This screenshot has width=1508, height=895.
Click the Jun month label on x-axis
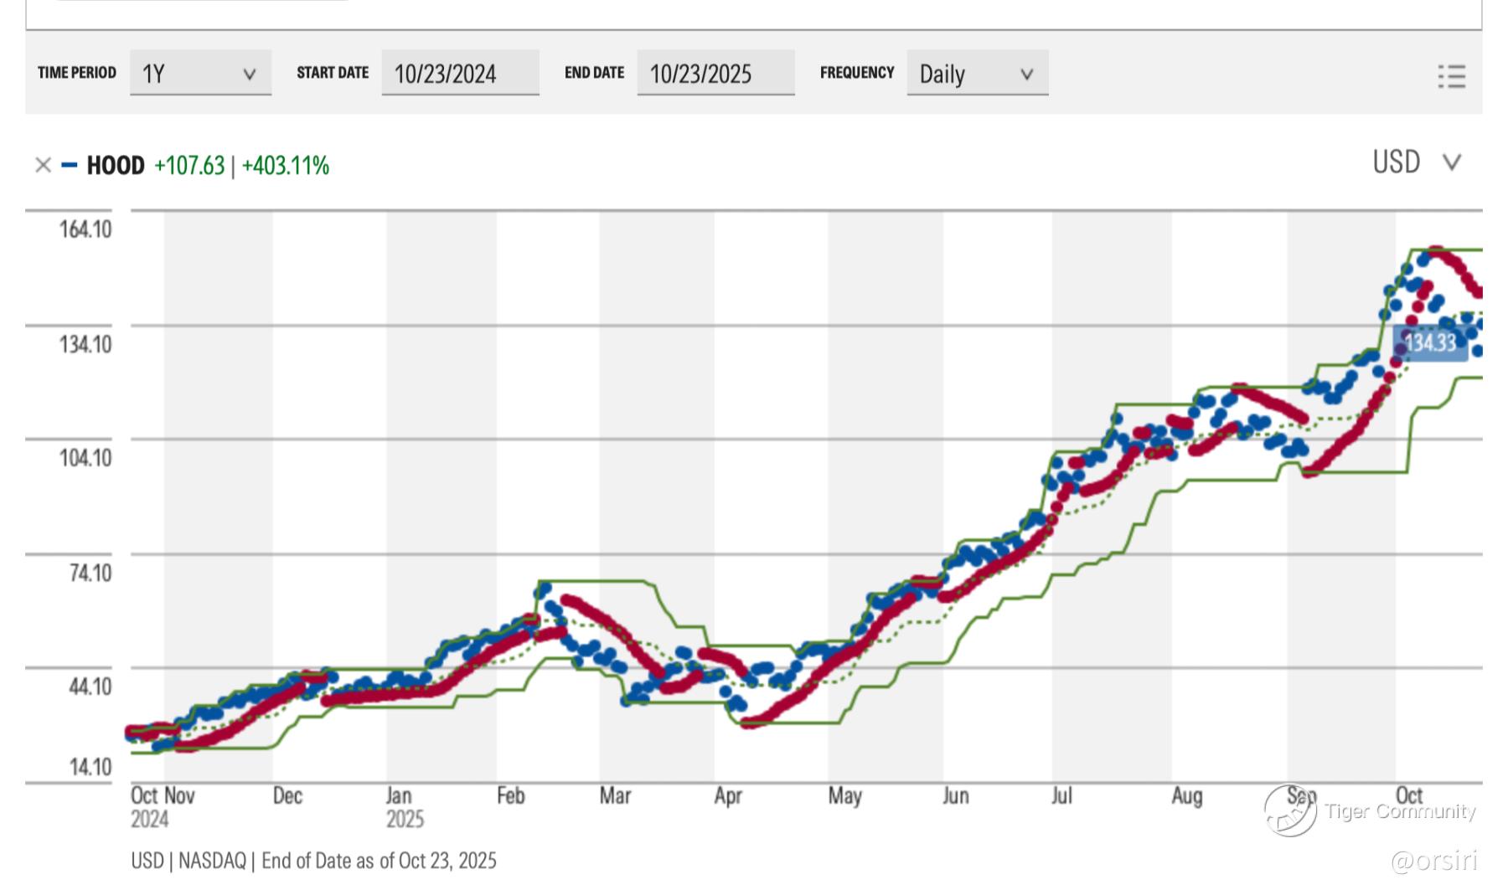[x=956, y=795]
